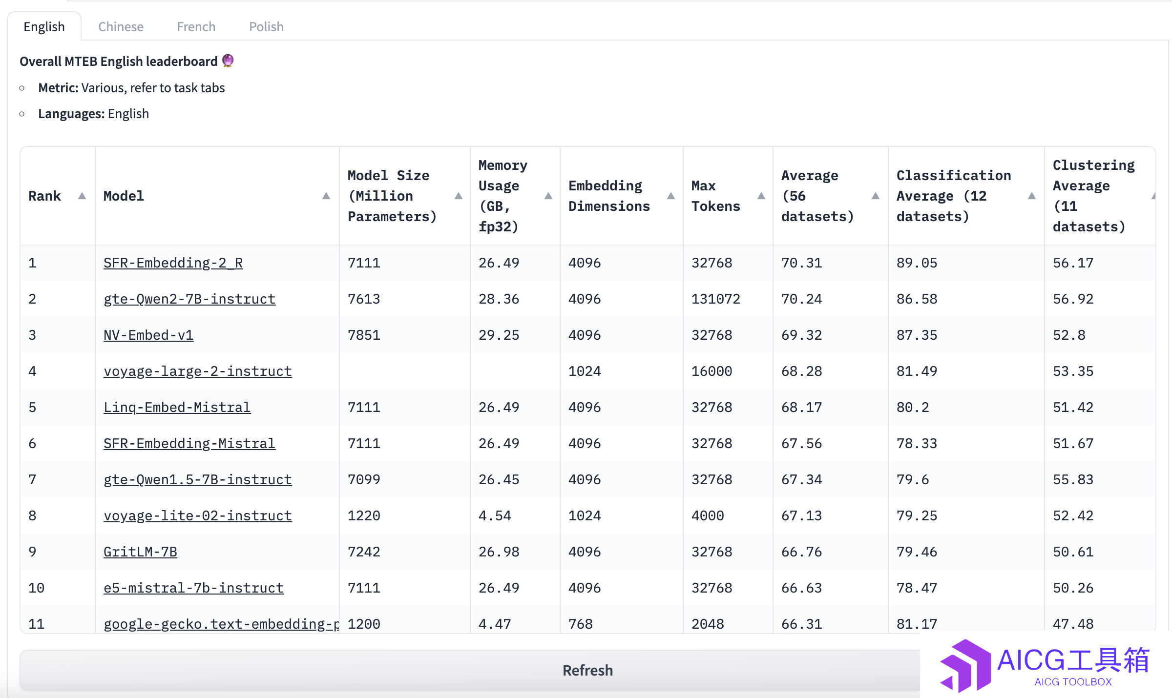
Task: Refresh the leaderboard table
Action: pyautogui.click(x=587, y=670)
